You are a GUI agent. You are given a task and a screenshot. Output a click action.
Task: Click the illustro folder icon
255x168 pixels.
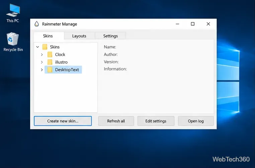tap(50, 62)
